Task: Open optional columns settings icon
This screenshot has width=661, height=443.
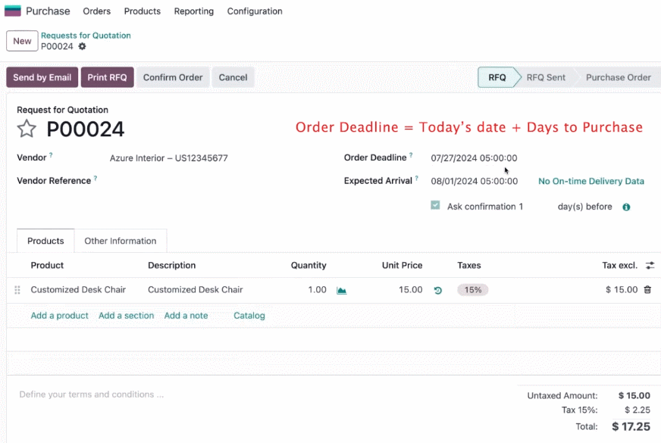Action: coord(650,265)
